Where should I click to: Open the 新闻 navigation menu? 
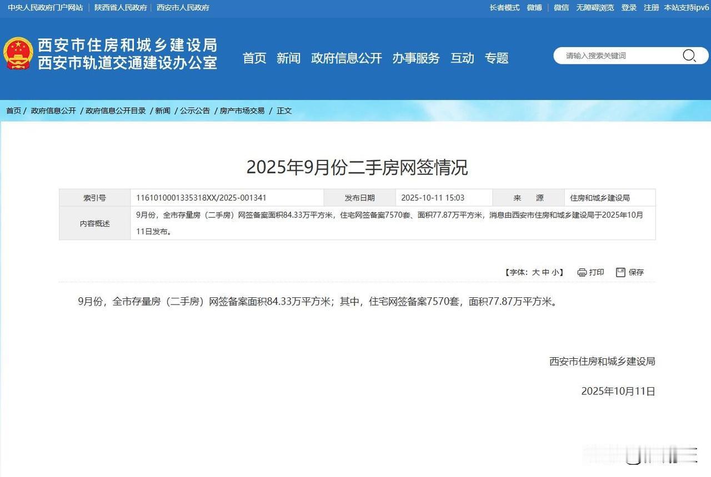288,58
